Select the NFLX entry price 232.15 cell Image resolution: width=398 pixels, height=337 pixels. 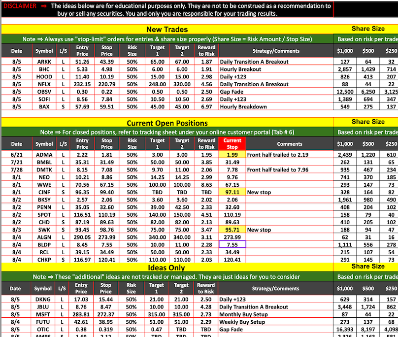(x=82, y=84)
